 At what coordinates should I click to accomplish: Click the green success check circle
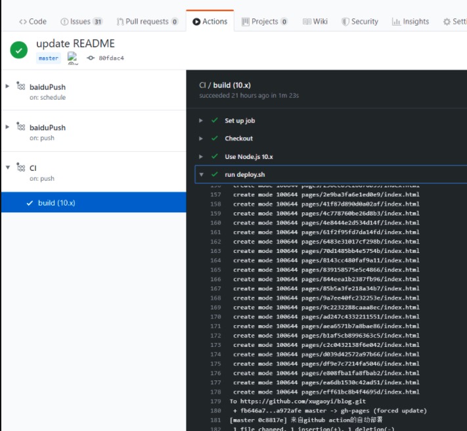pos(19,50)
